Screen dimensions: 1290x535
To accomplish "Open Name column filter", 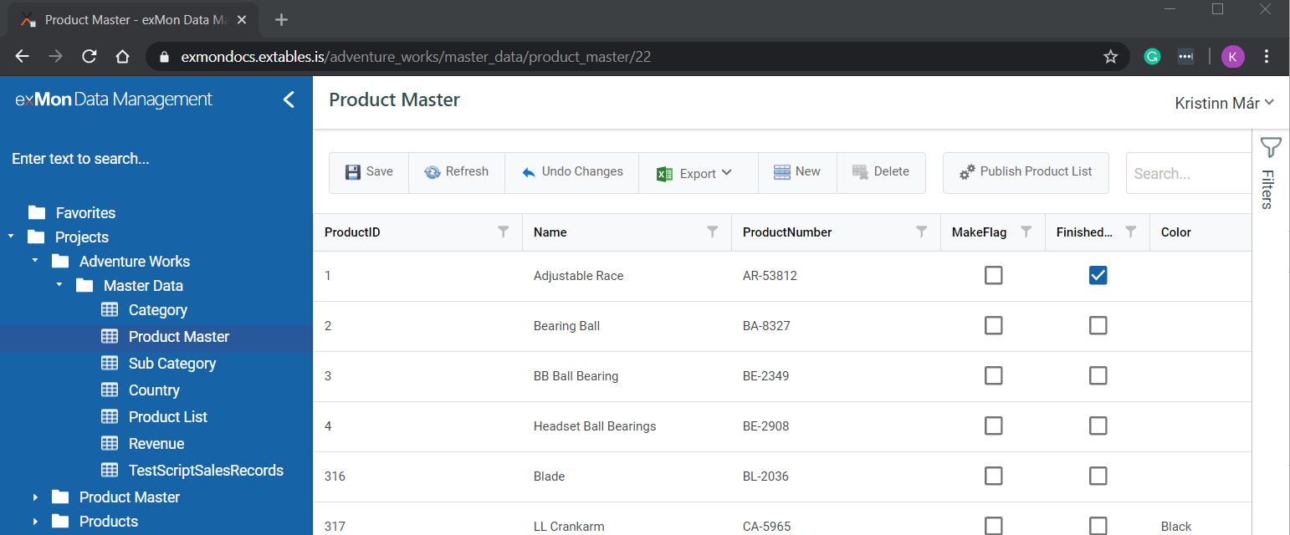I will point(713,232).
